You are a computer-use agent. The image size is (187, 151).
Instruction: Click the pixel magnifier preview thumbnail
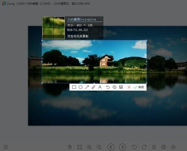53,28
